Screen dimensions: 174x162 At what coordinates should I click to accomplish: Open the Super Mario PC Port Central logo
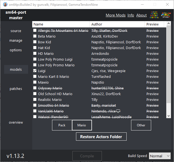154,15
